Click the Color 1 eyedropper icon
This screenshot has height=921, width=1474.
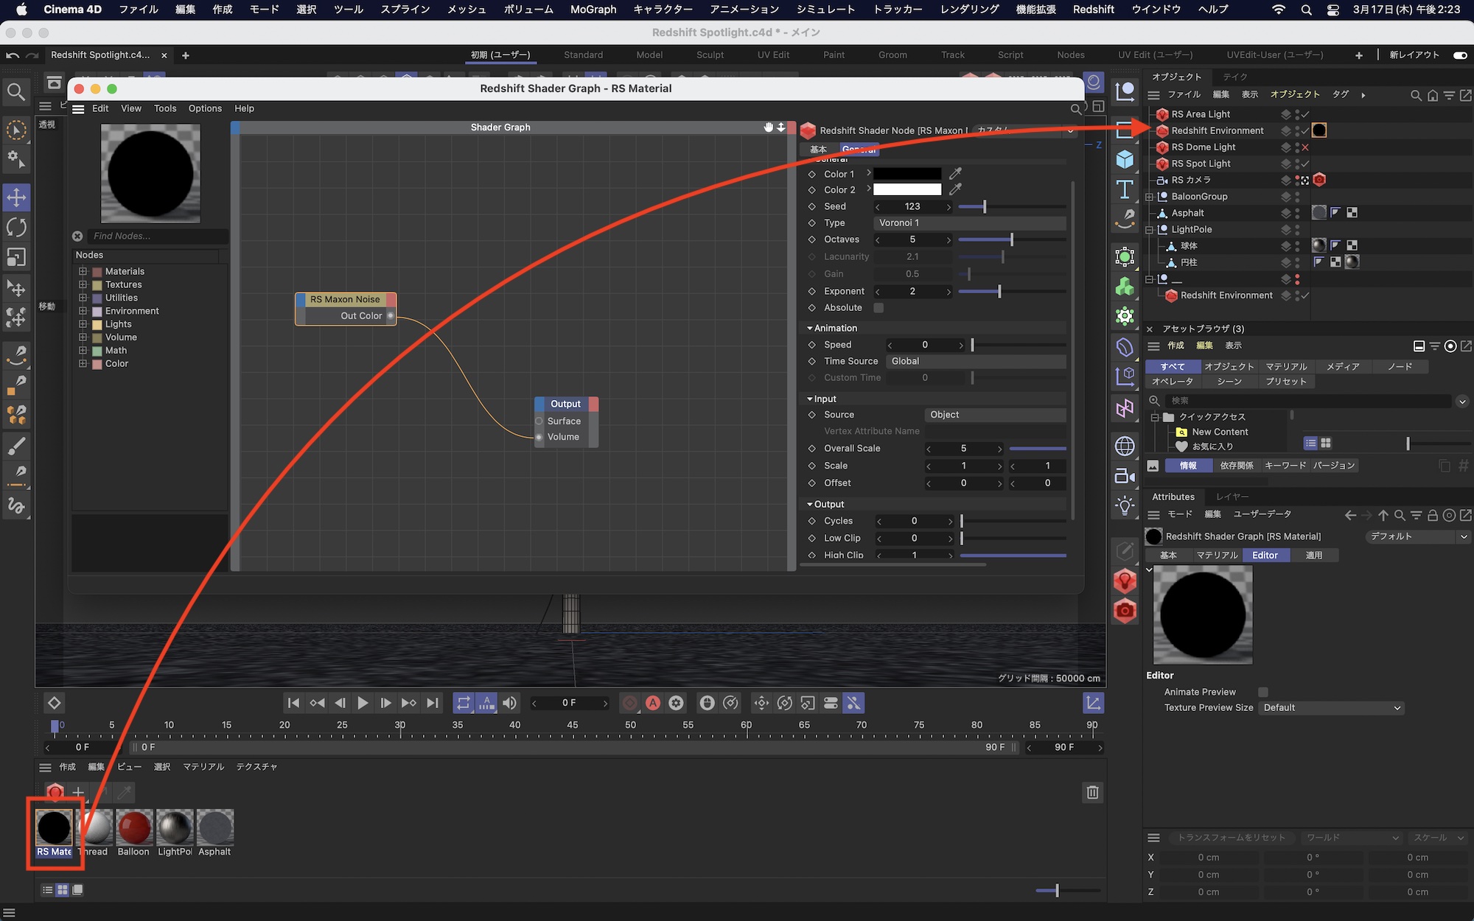click(x=955, y=174)
